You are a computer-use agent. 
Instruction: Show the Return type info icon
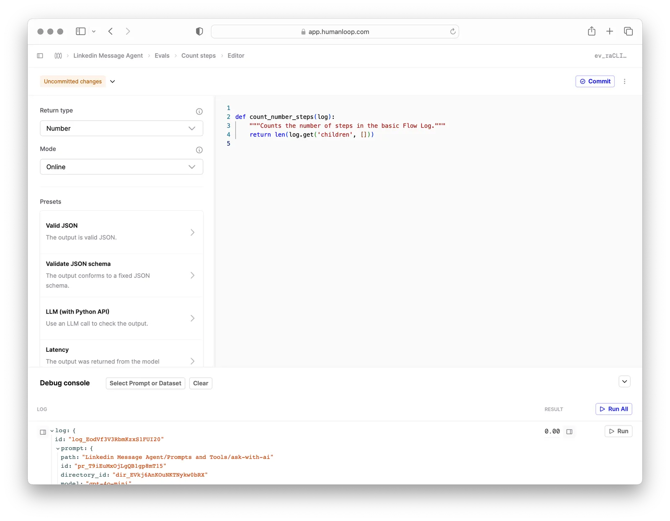199,111
